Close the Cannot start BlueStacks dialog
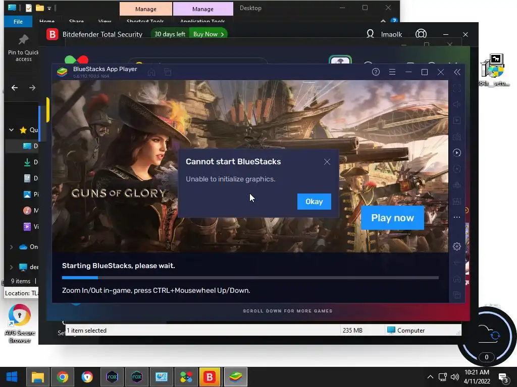This screenshot has height=387, width=517. [327, 162]
